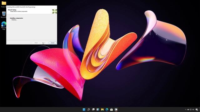This screenshot has width=200, height=112.
Task: Open the volume speaker tray icon
Action: [x=193, y=110]
